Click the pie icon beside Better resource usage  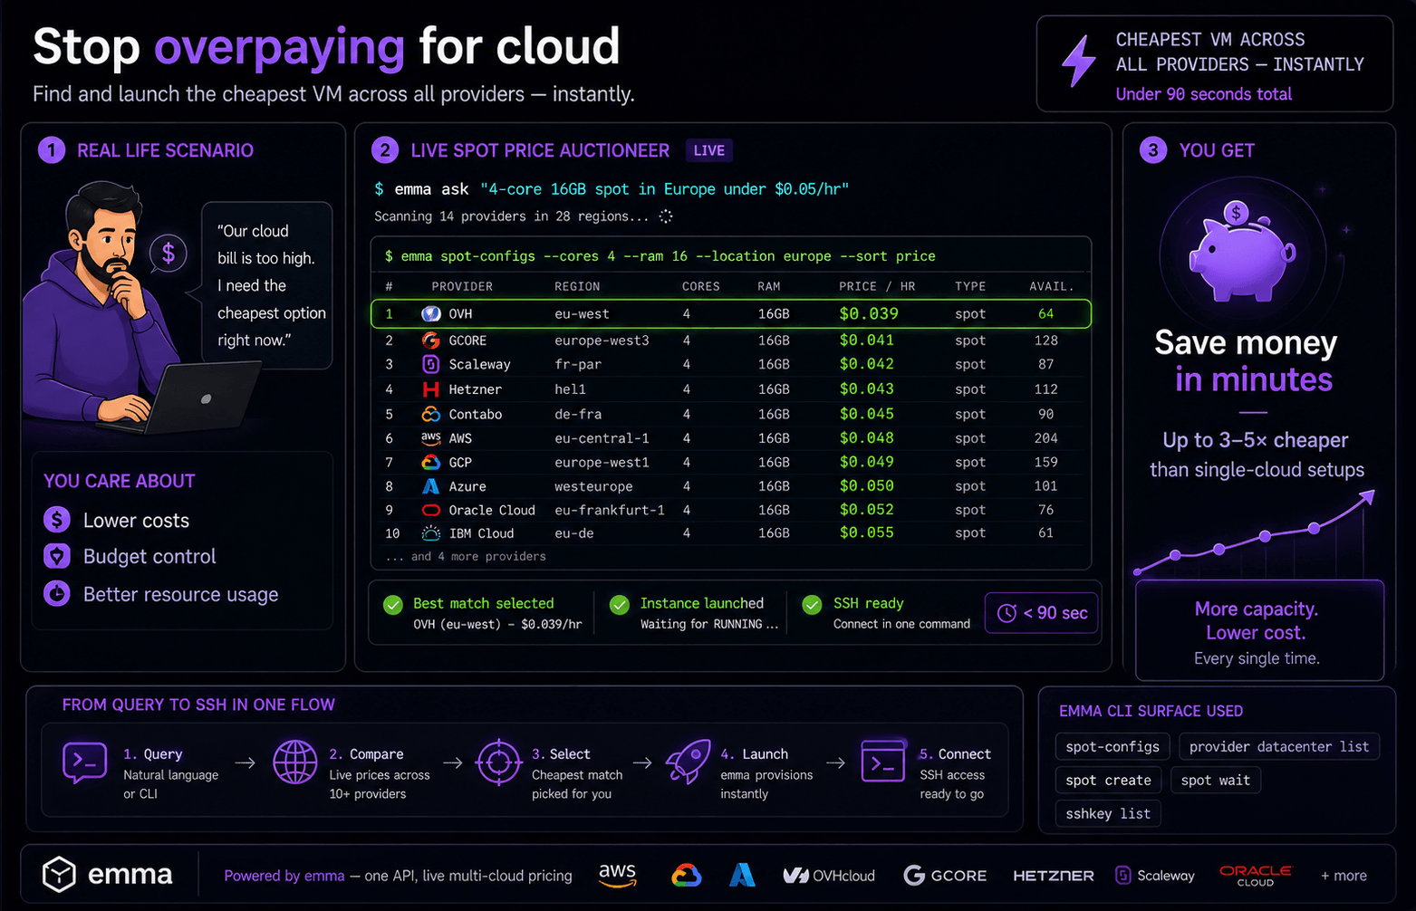57,594
